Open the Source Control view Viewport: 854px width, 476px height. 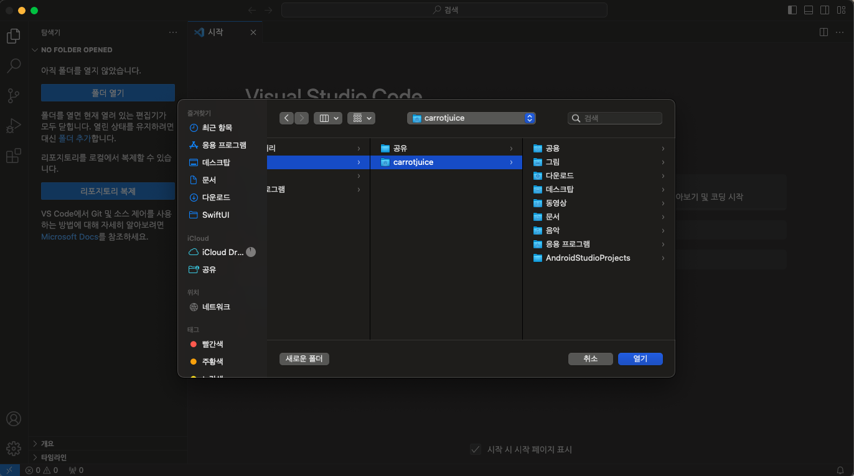click(13, 96)
